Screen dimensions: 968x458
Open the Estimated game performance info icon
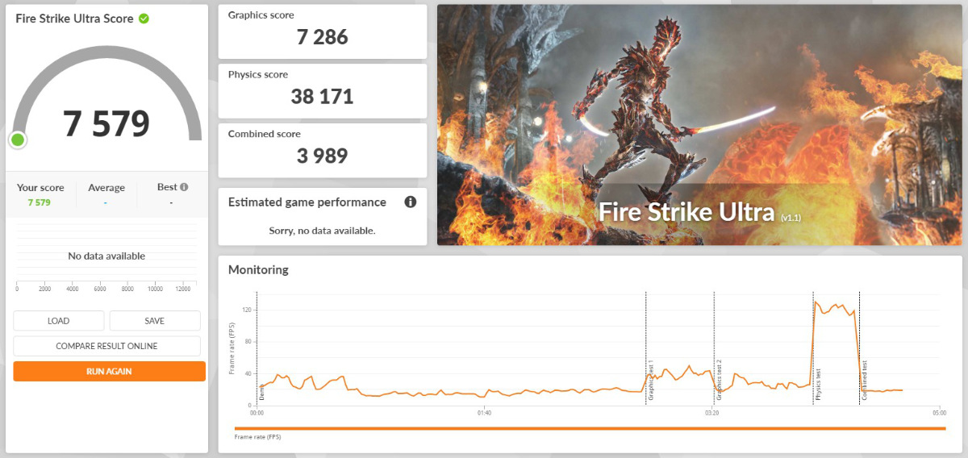(x=410, y=202)
